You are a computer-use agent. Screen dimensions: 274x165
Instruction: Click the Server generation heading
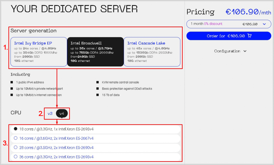click(x=33, y=31)
